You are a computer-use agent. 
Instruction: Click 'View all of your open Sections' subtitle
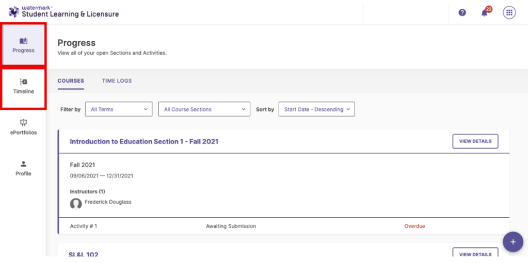tap(112, 53)
